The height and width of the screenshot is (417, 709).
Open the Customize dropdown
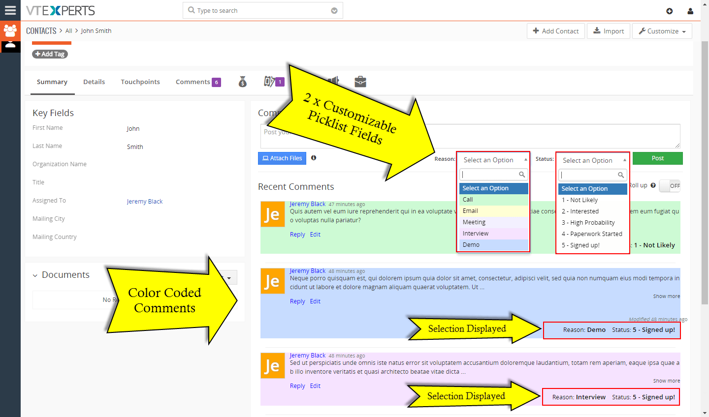click(662, 30)
